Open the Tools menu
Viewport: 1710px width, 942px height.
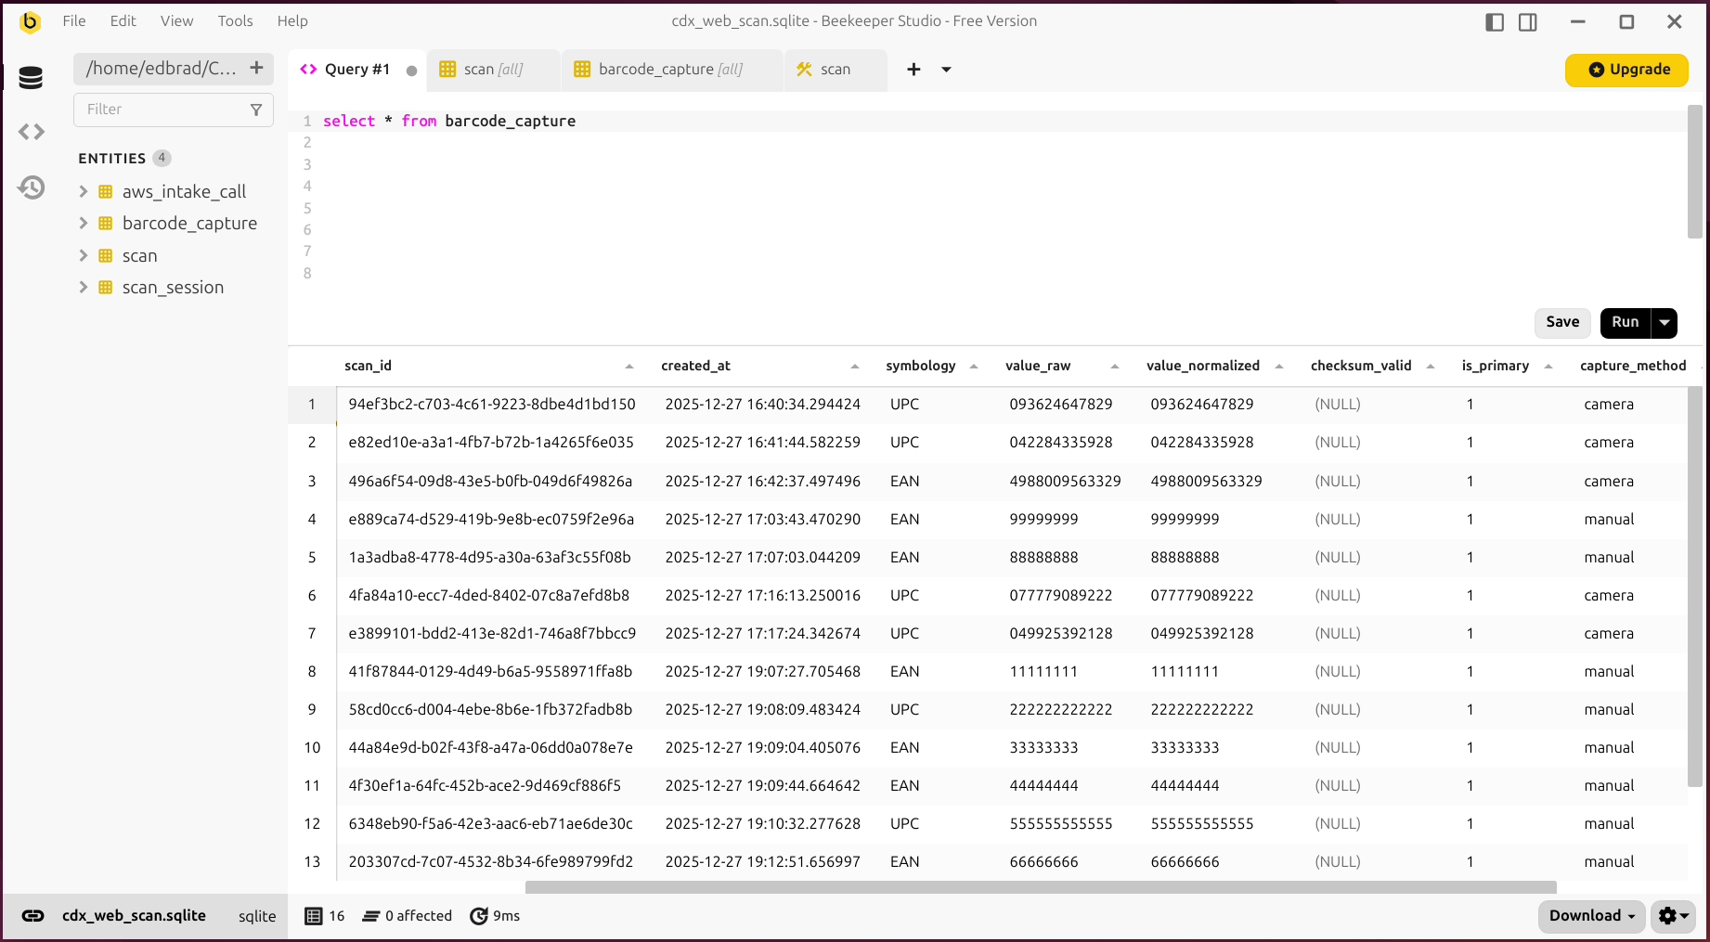tap(235, 21)
